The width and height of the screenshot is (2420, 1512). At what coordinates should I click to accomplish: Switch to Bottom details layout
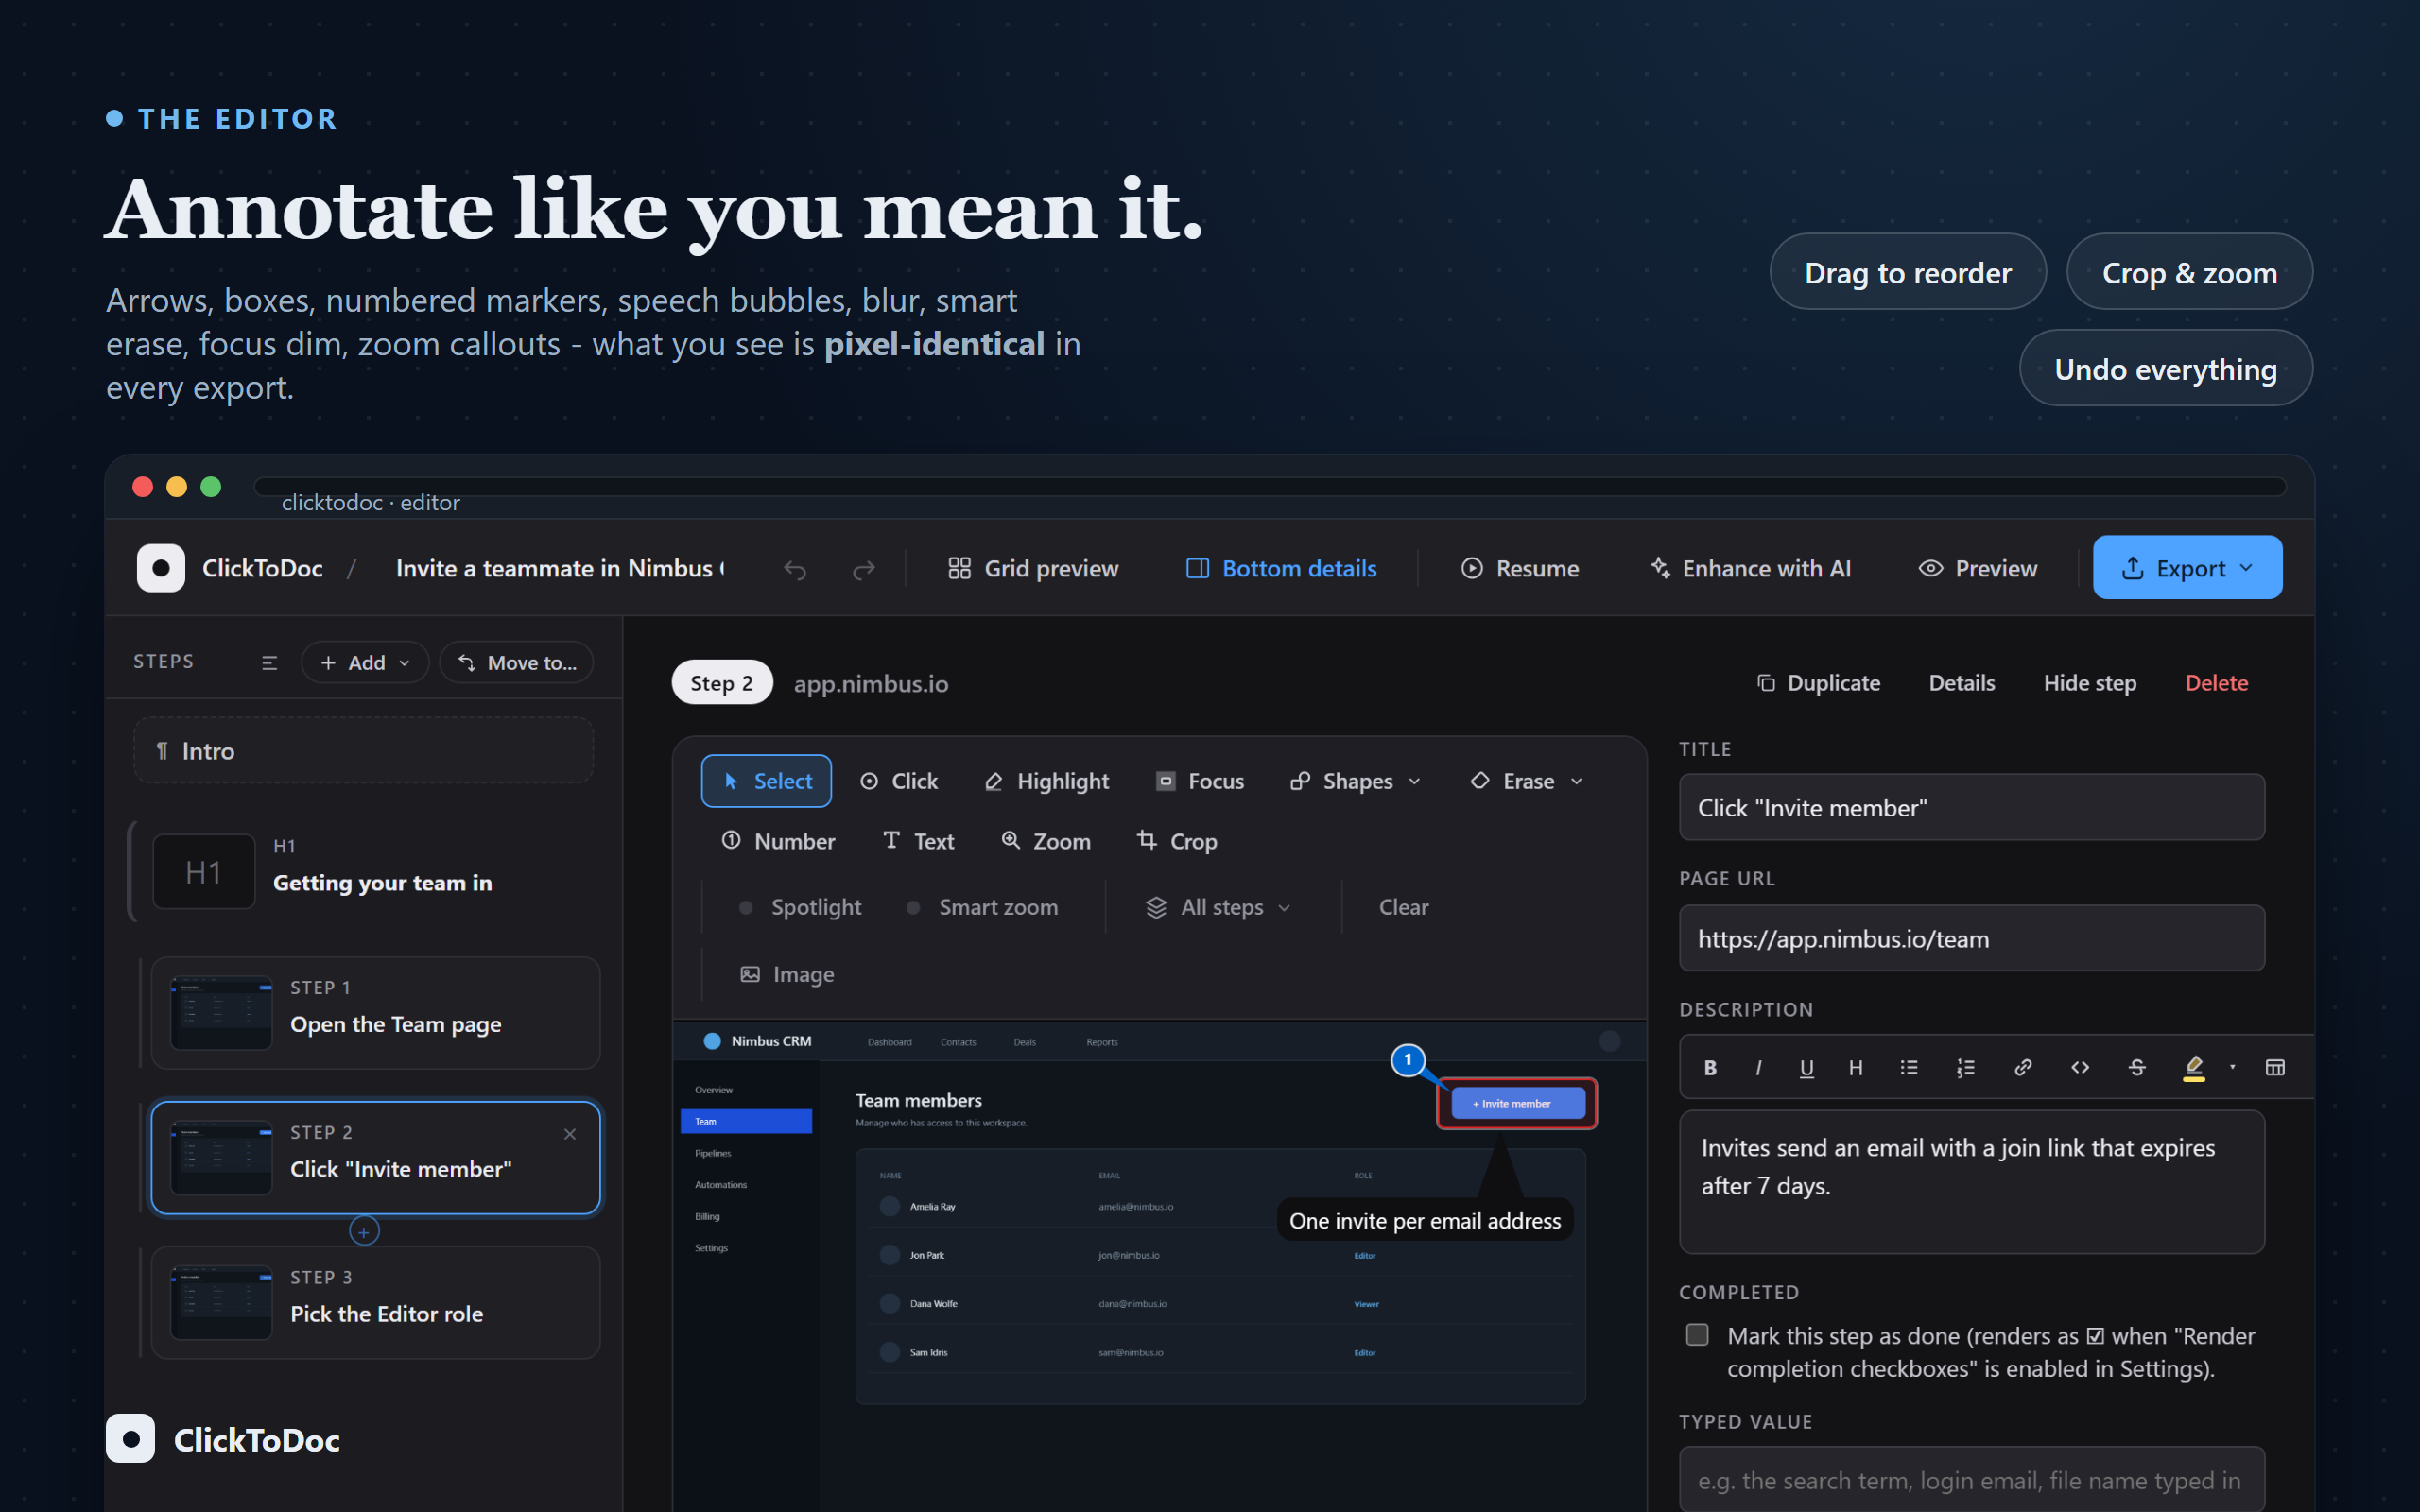click(1281, 568)
